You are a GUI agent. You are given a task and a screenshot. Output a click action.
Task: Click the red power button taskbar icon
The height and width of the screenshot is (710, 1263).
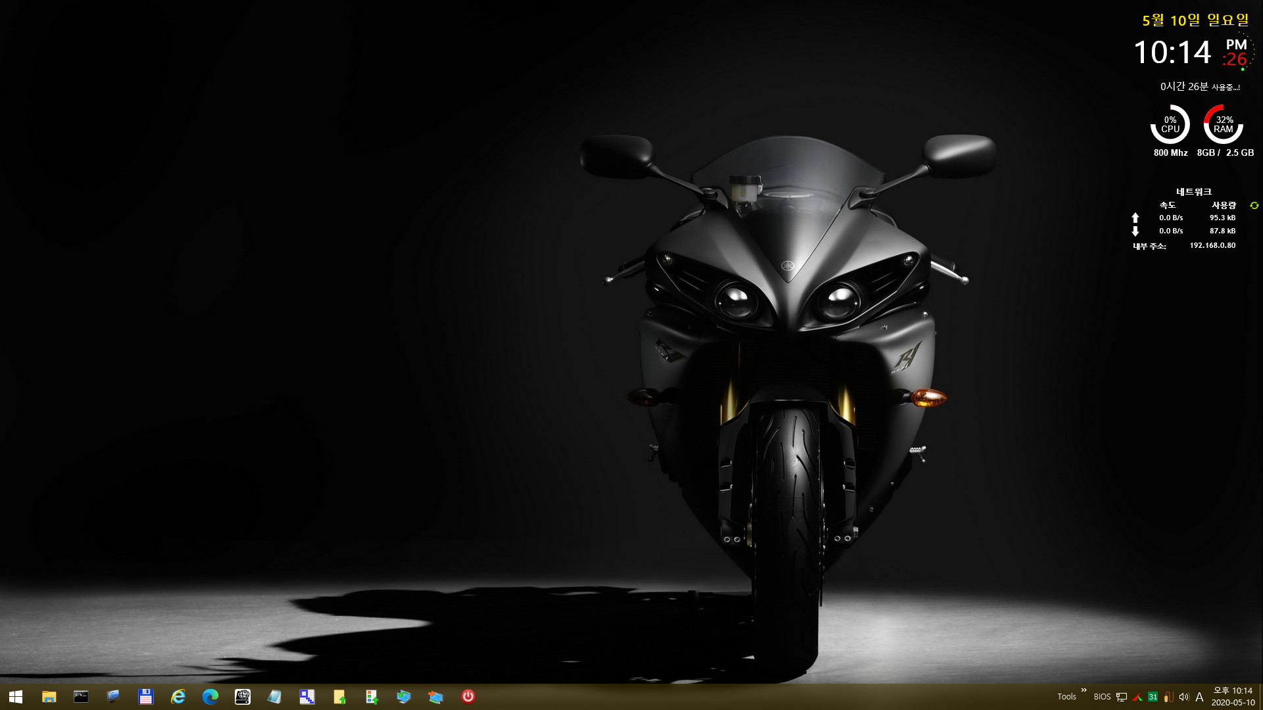pos(468,696)
